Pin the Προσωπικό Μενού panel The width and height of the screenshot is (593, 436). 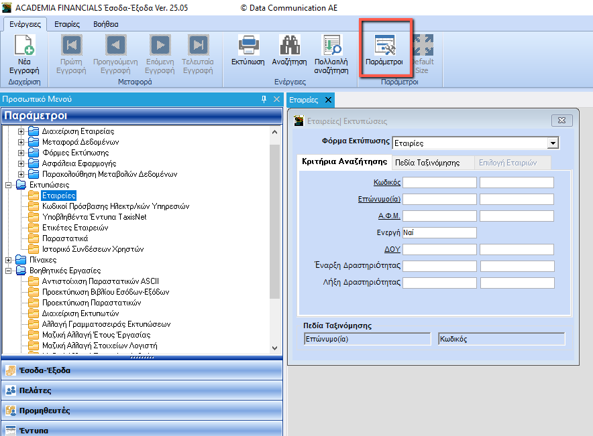pos(264,99)
